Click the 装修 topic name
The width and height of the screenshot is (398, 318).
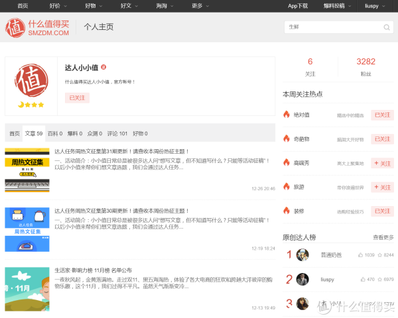(298, 211)
